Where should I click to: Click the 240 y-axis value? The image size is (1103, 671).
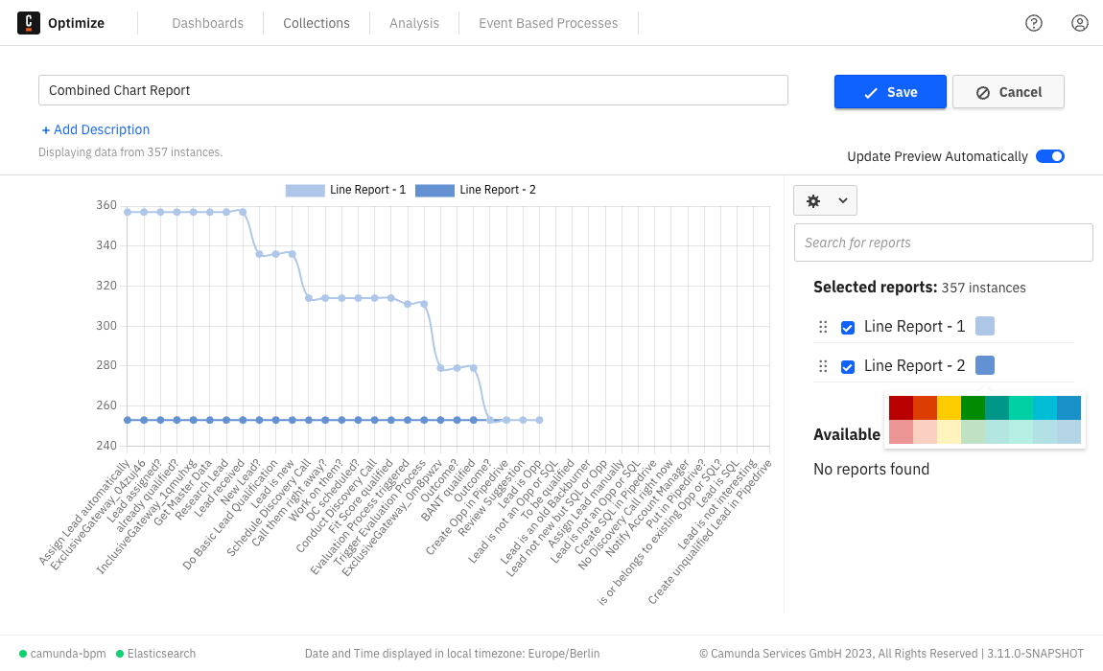106,445
